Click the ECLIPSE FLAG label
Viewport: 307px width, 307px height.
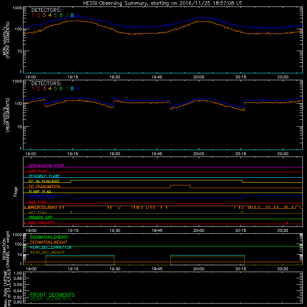[42, 197]
